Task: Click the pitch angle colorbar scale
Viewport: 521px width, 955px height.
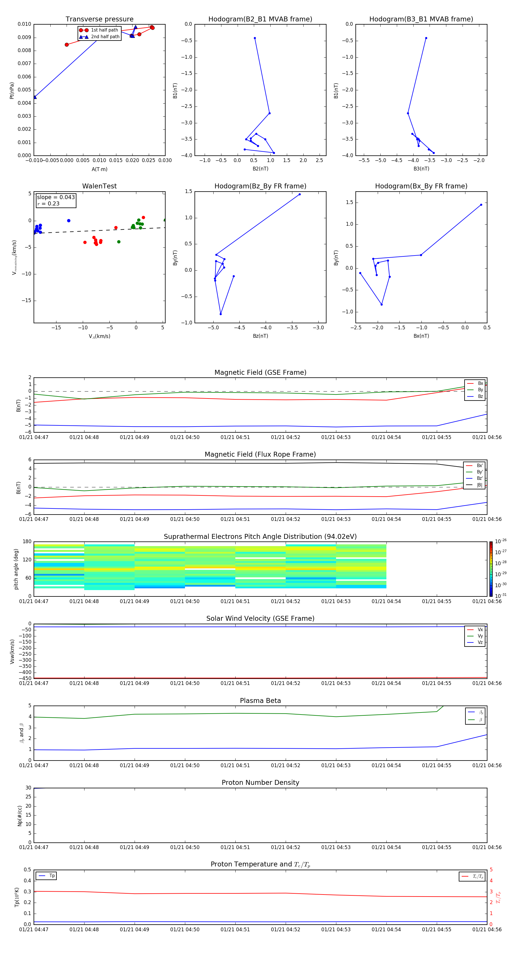Action: coord(491,569)
